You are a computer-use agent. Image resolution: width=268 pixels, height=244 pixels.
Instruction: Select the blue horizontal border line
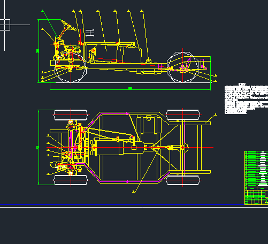(122, 205)
